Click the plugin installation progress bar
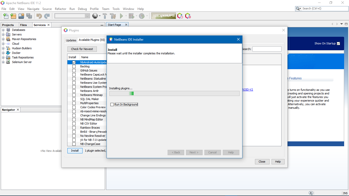Screen dimensions: 349x196 click(x=175, y=93)
